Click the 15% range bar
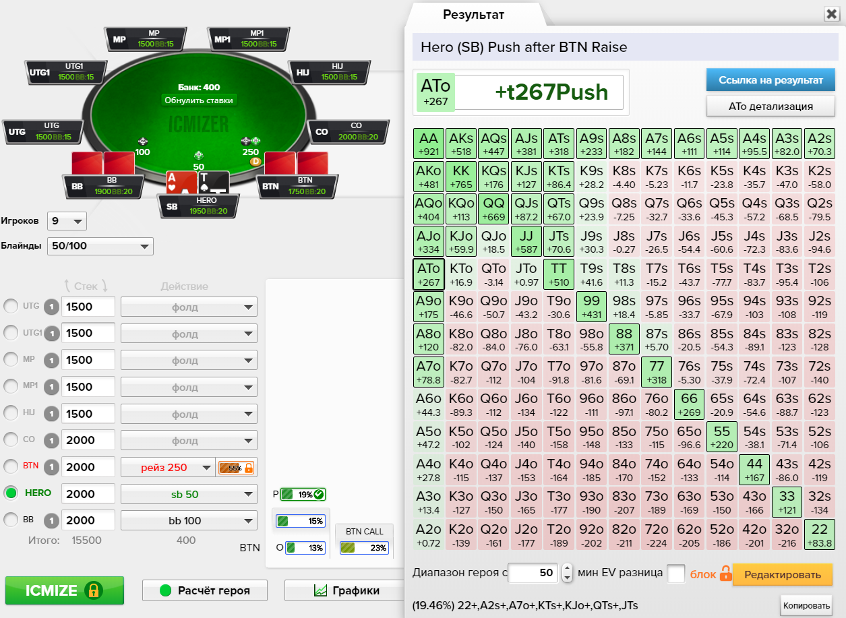The width and height of the screenshot is (846, 618). (301, 521)
